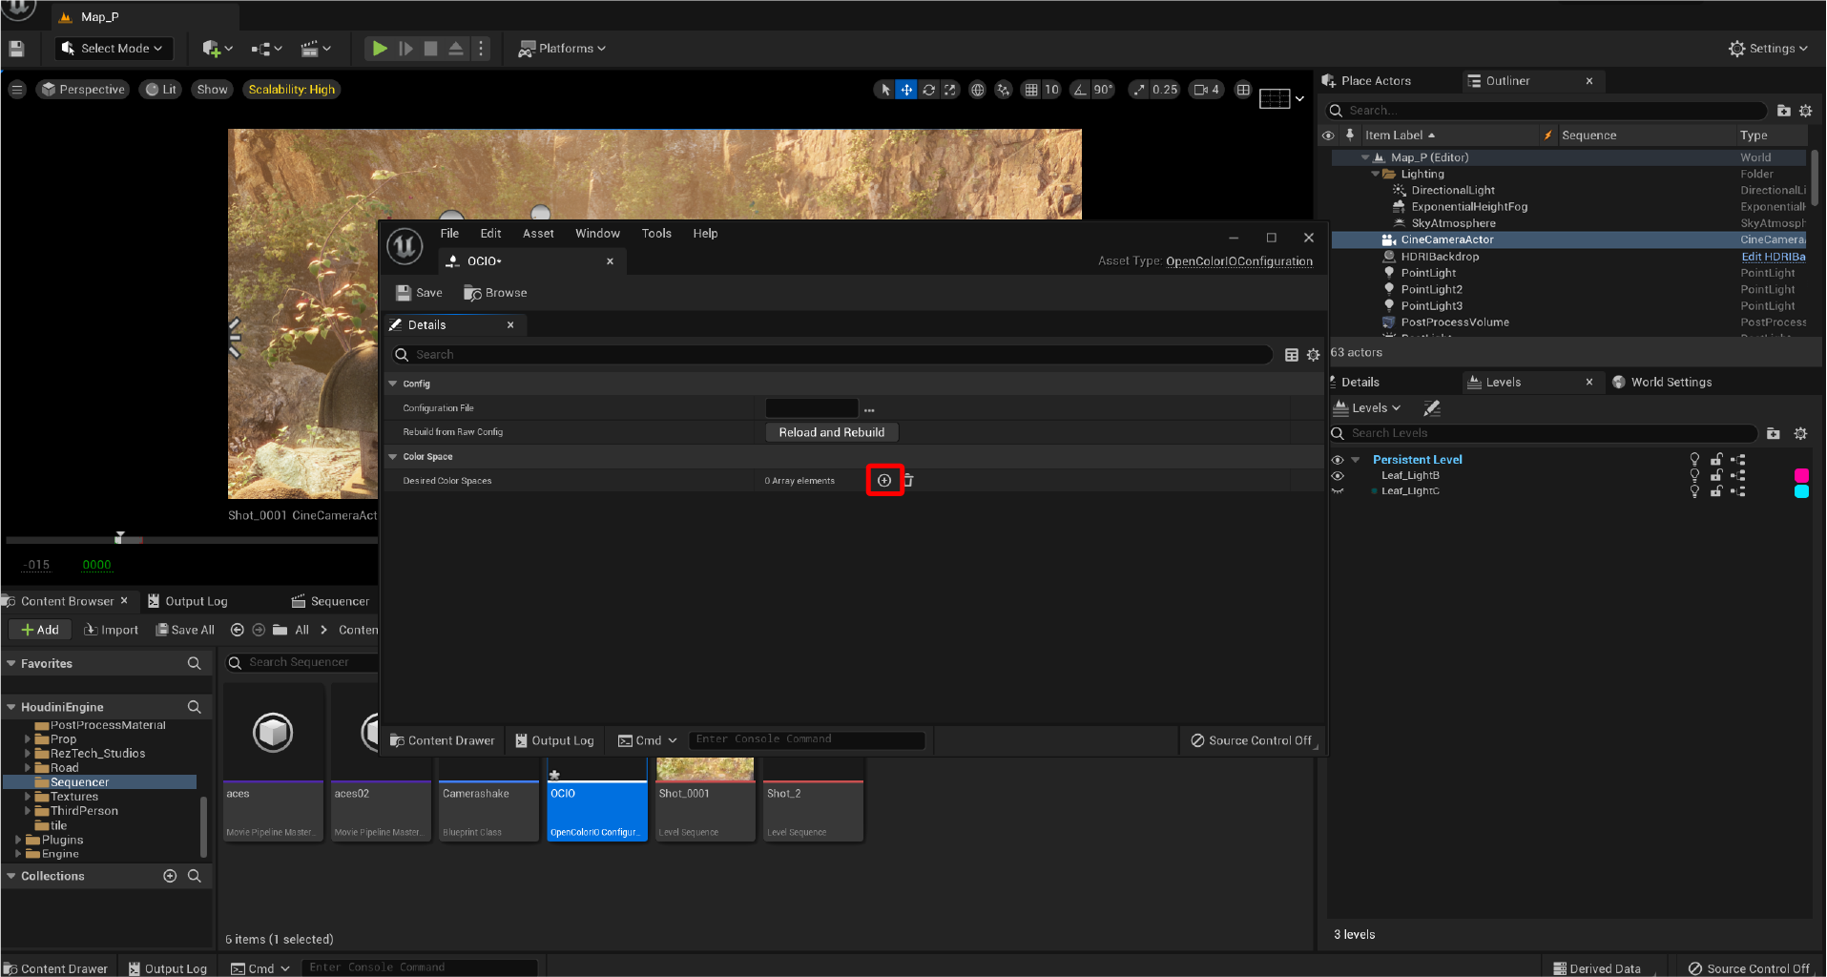Switch to the World Settings tab
1827x977 pixels.
tap(1672, 382)
